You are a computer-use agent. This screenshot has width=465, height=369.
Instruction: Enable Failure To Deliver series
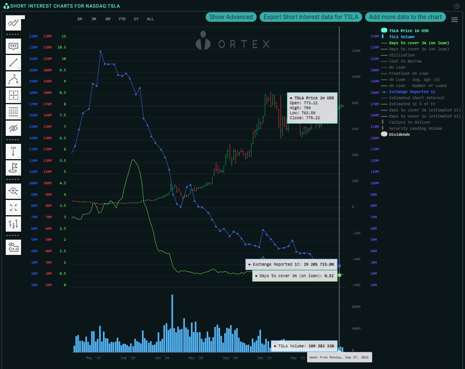[x=406, y=122]
